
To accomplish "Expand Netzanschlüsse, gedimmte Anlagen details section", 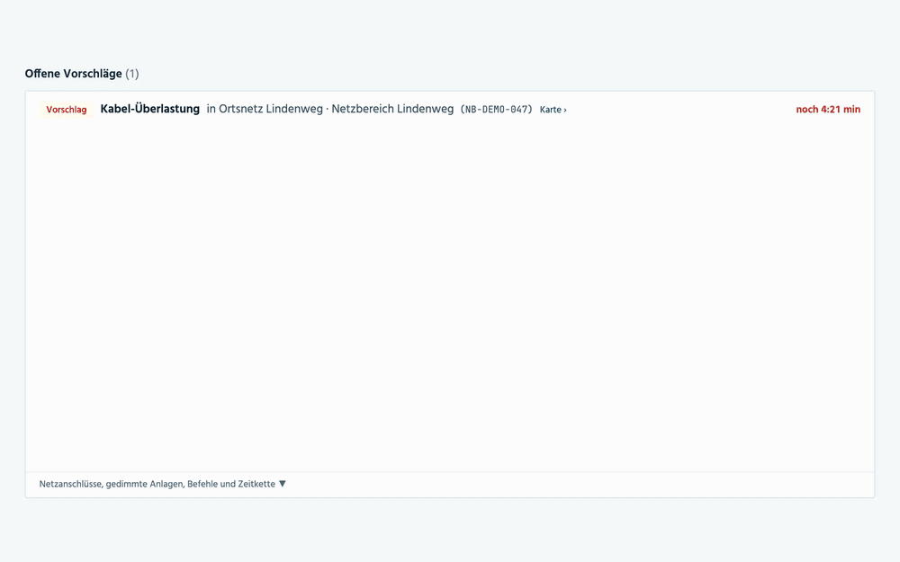I will [162, 484].
